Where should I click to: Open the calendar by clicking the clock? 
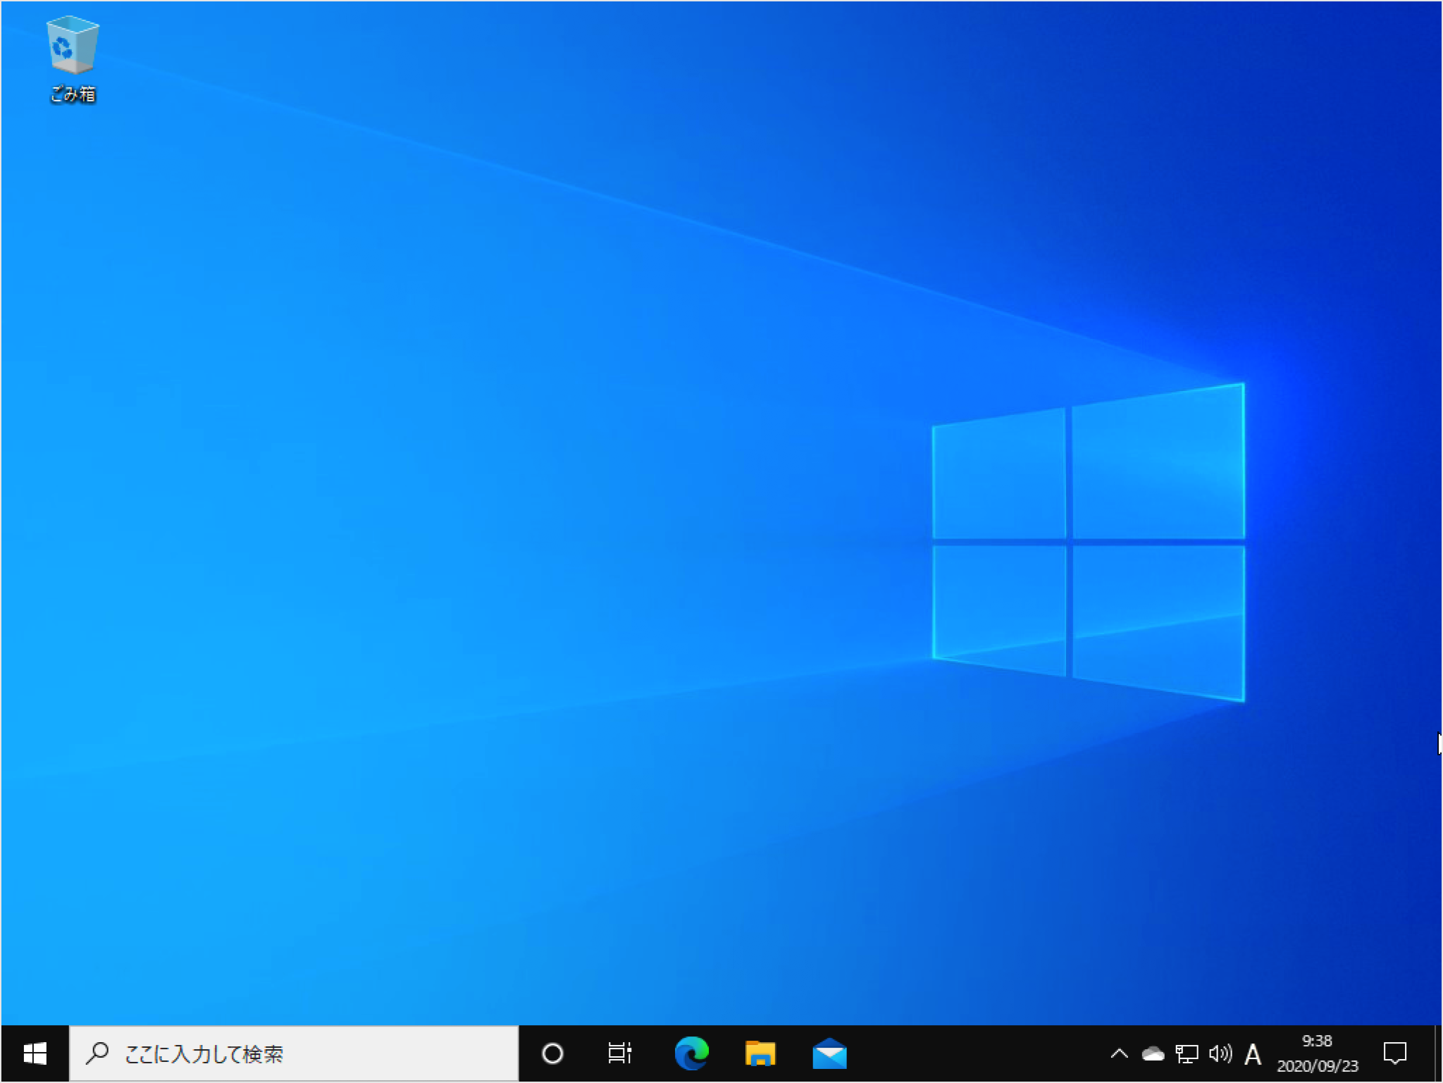[1316, 1041]
